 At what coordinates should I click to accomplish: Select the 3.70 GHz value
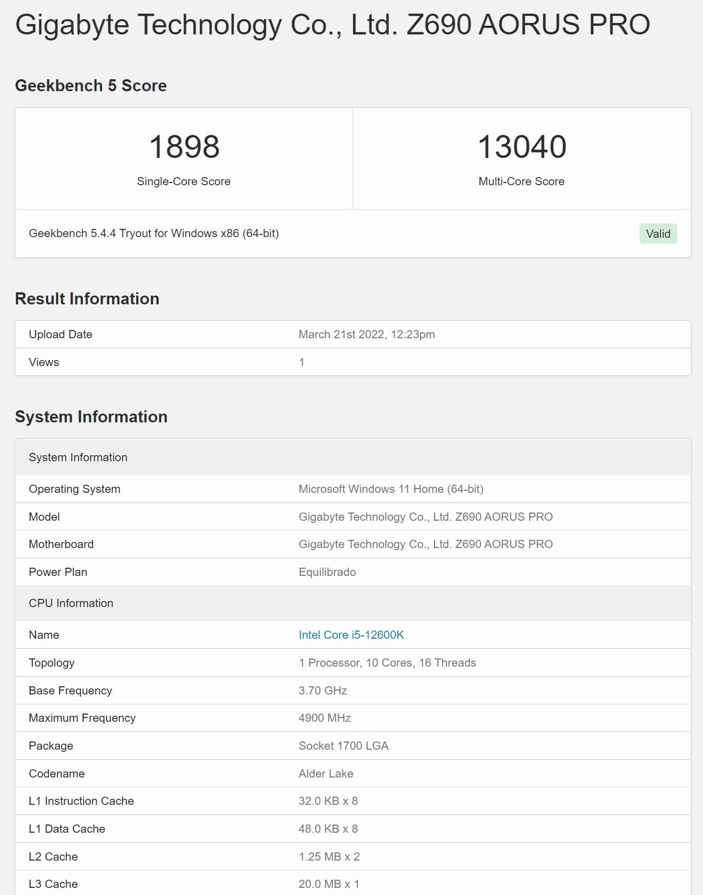[323, 691]
